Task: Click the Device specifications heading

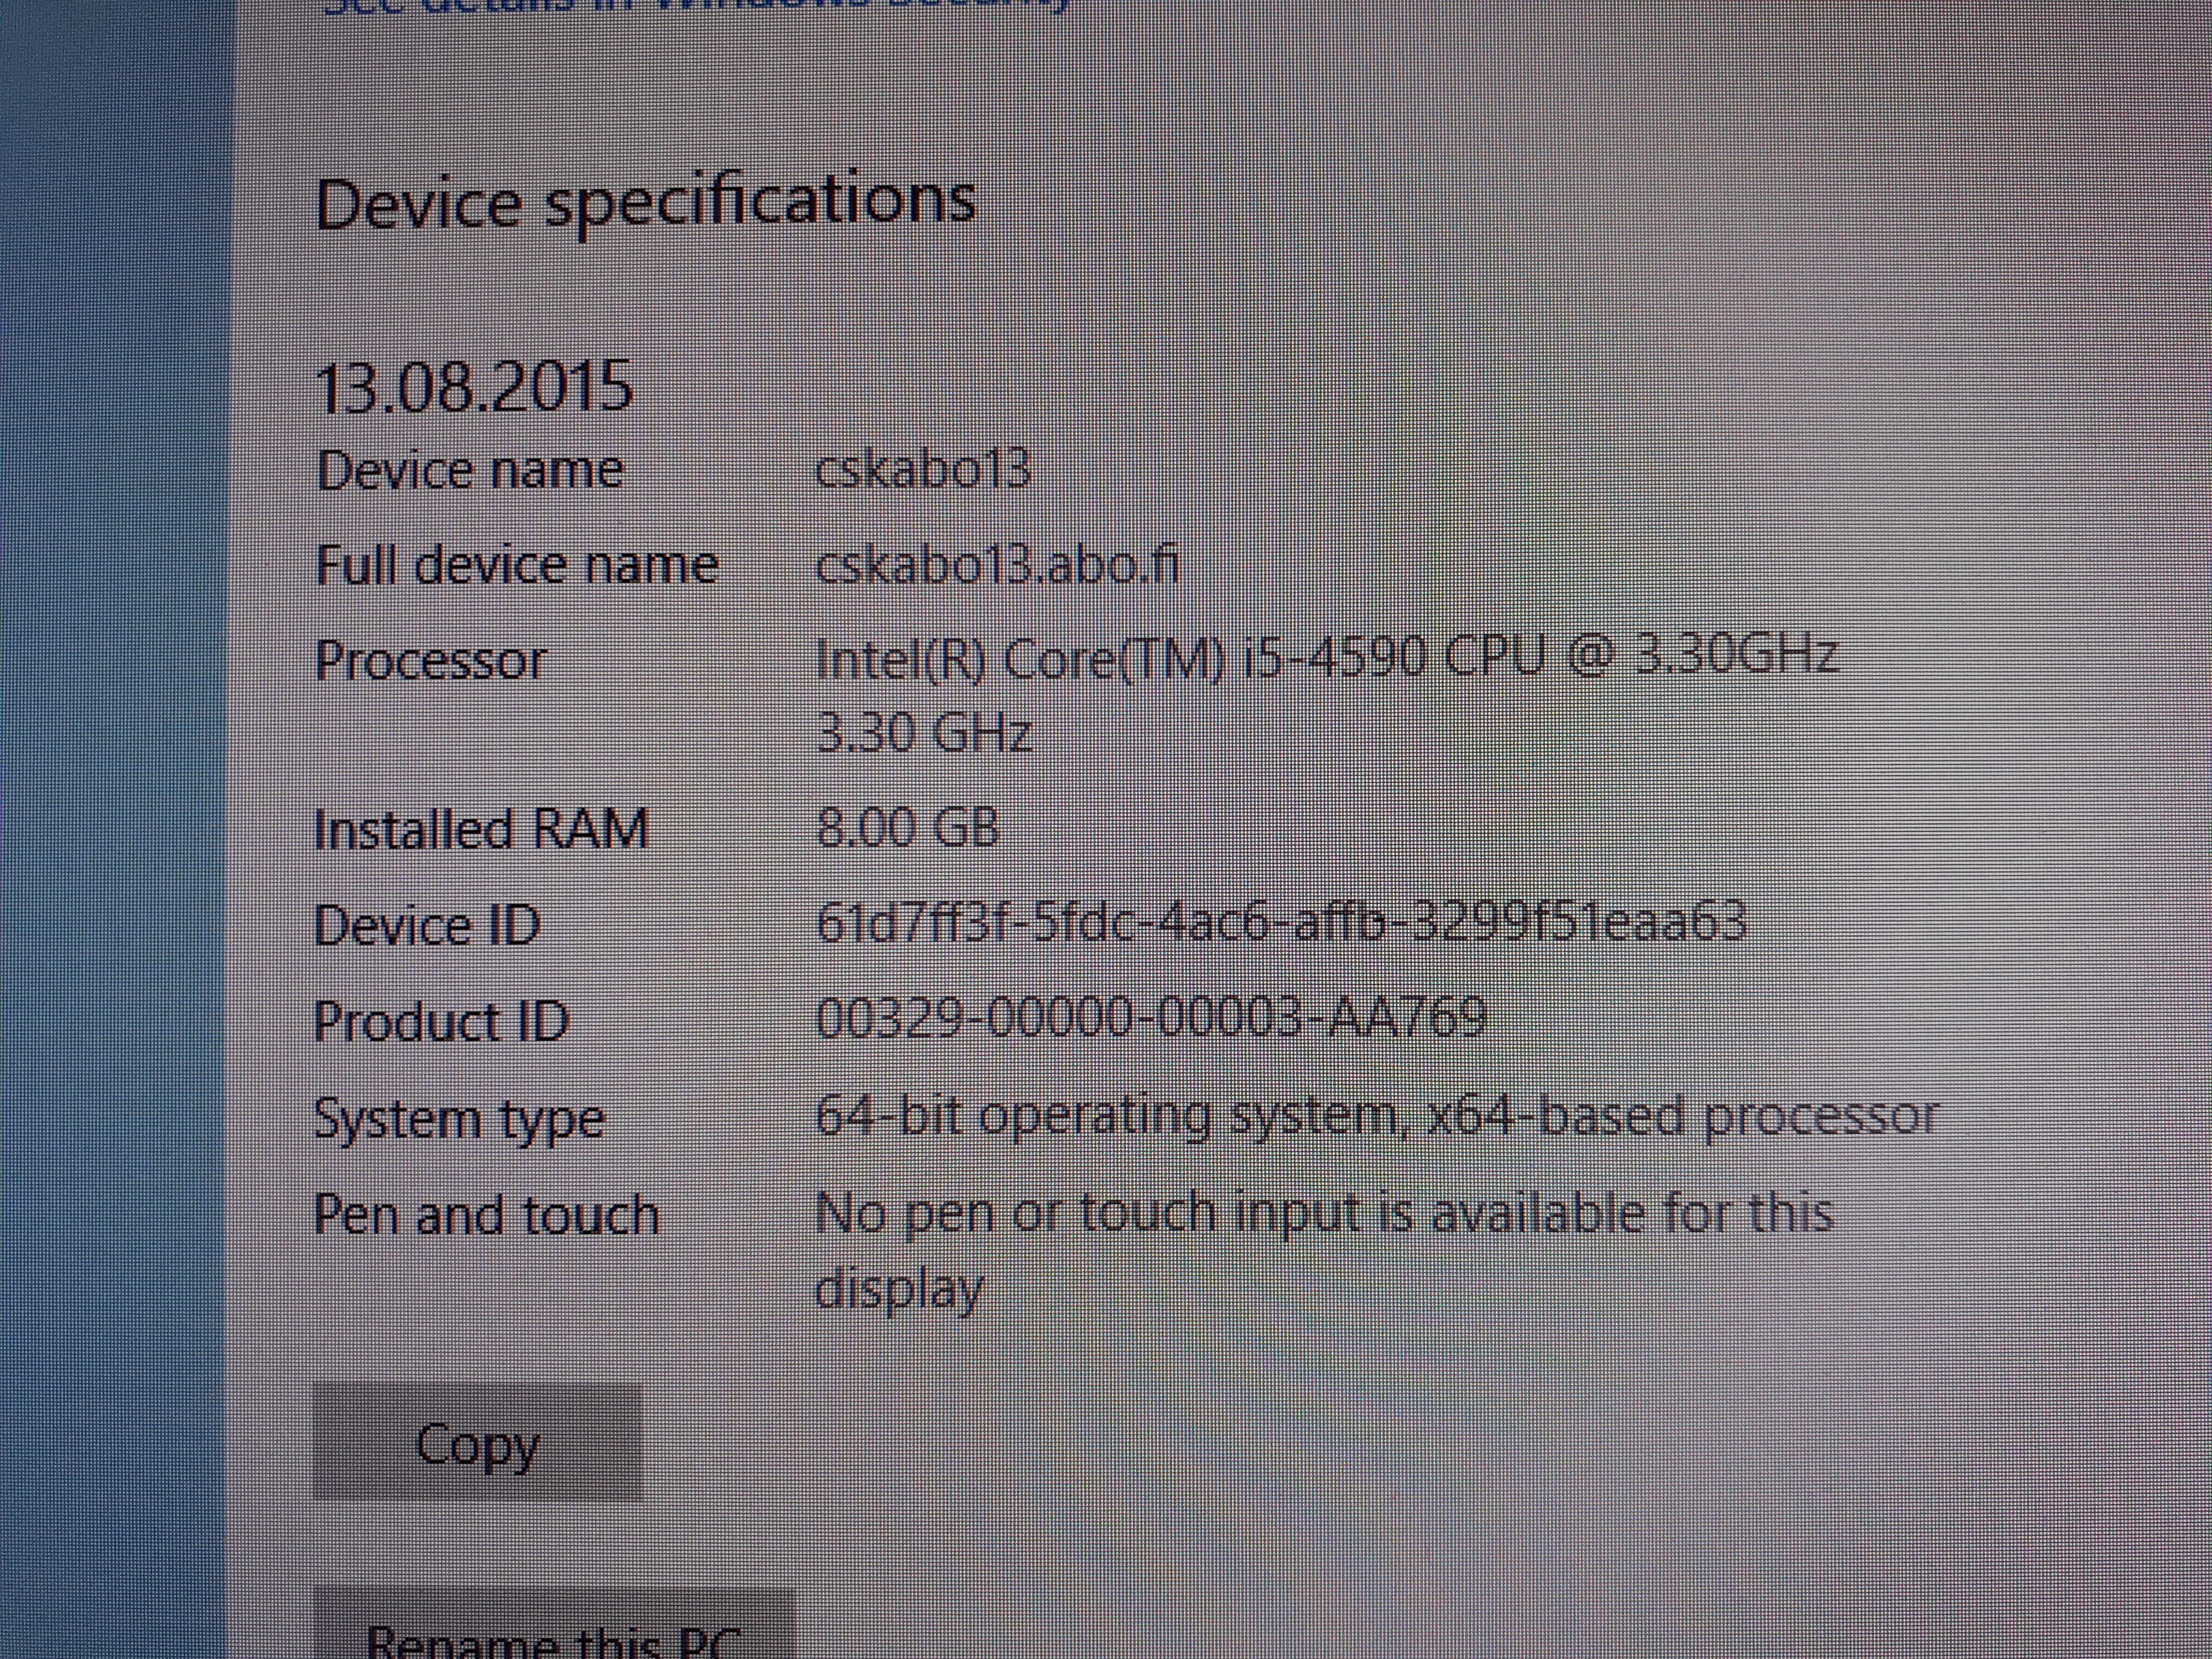Action: click(645, 203)
